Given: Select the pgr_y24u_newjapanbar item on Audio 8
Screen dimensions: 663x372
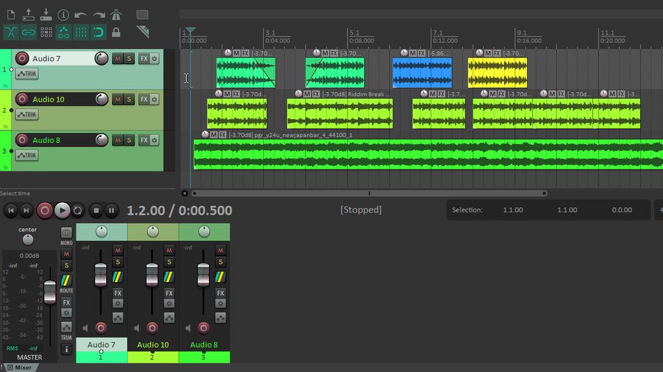Looking at the screenshot, I should pos(428,154).
